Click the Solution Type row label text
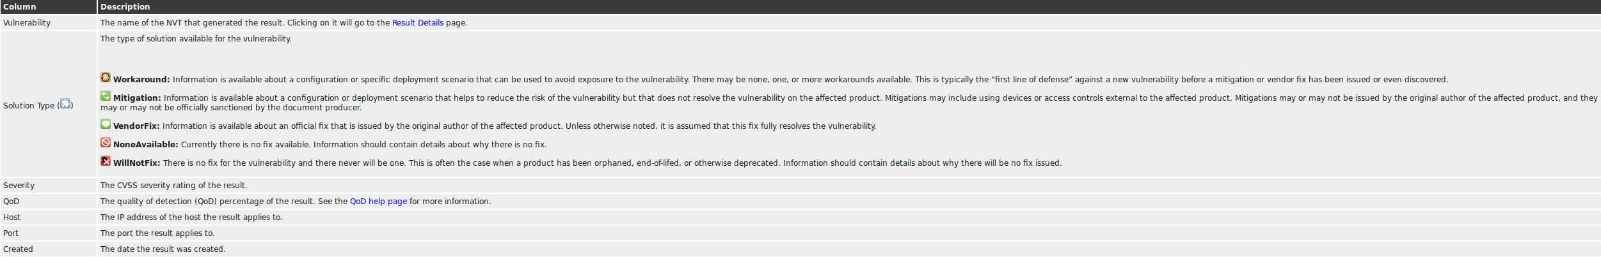The image size is (1601, 257). 29,106
